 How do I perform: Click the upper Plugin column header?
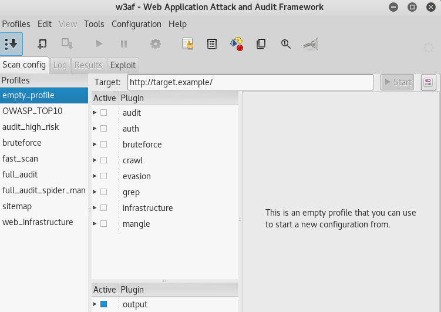[x=179, y=98]
